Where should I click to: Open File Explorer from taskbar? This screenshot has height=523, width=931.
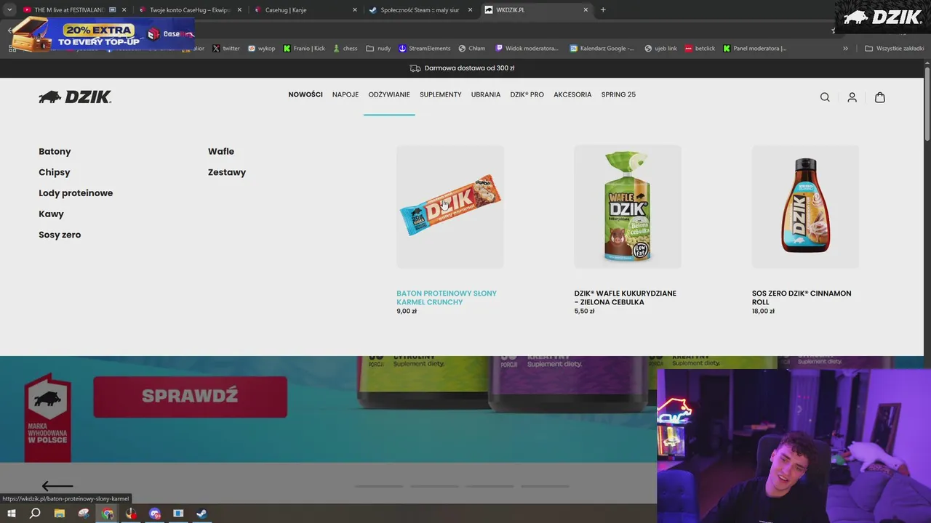[60, 514]
